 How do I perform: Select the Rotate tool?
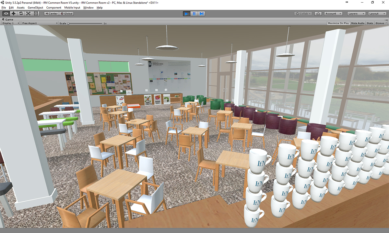(21, 14)
